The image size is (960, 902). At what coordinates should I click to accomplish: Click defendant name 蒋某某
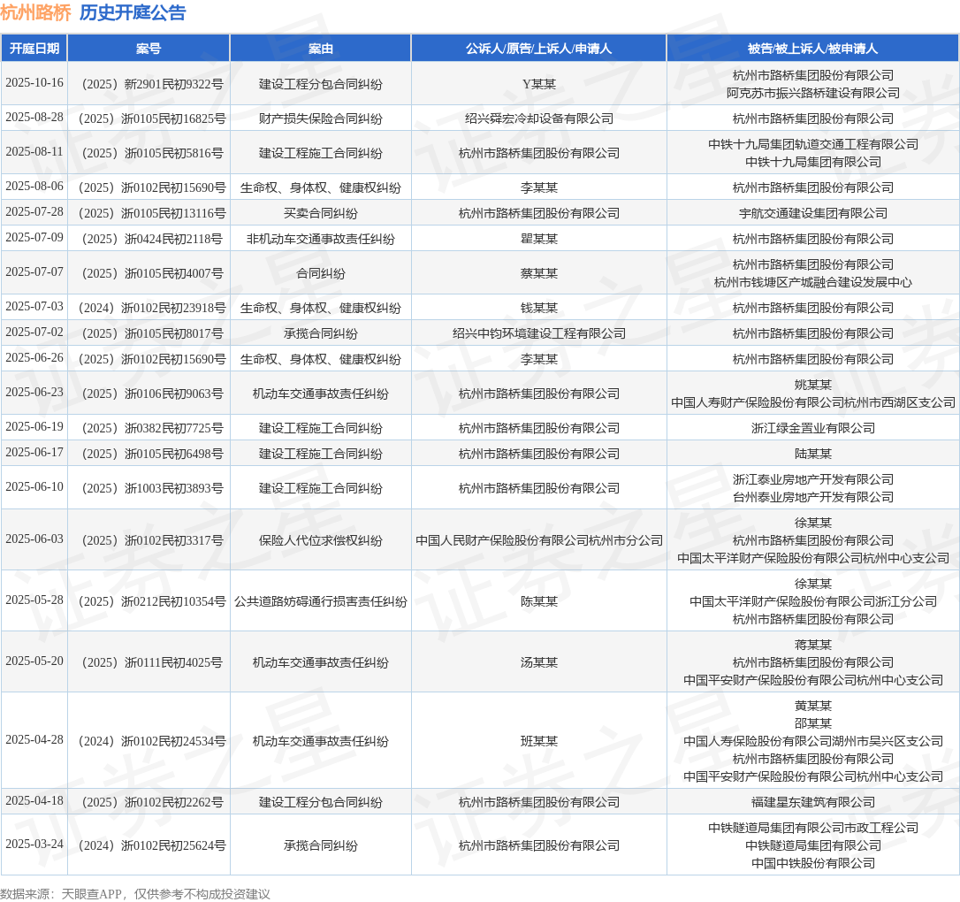(x=813, y=645)
